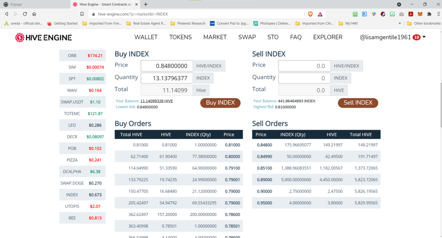Click the Buy Price input field

[167, 66]
